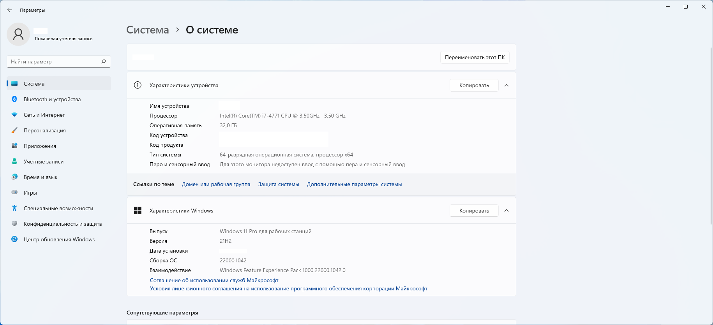Image resolution: width=713 pixels, height=325 pixels.
Task: Click the Учетные записи person icon
Action: click(x=14, y=162)
